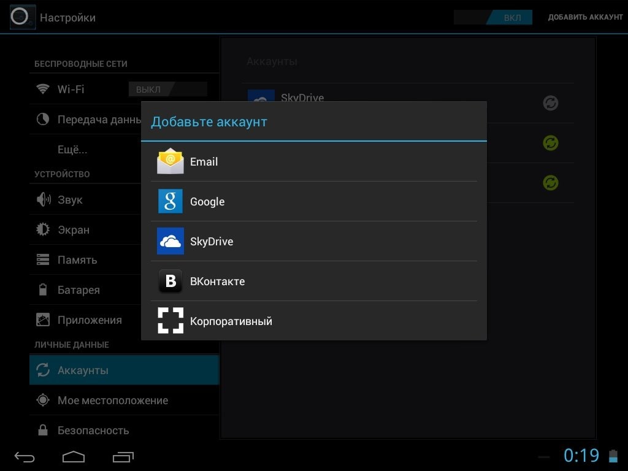Toggle the Wi-Fi ВЫКЛ switch
Image resolution: width=628 pixels, height=471 pixels.
(x=167, y=90)
